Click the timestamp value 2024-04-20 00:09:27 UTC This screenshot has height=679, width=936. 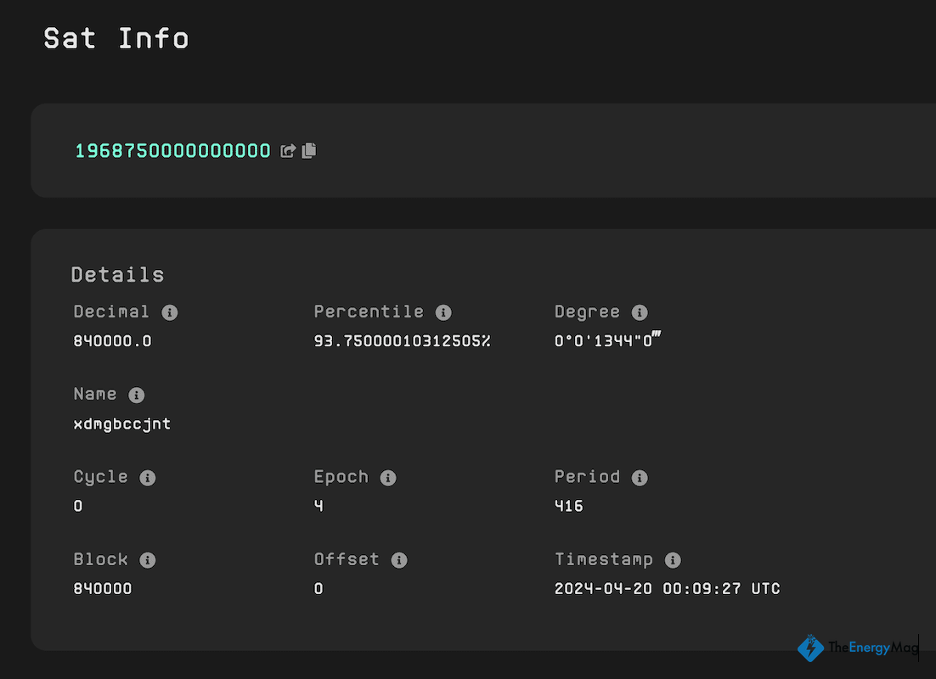667,588
